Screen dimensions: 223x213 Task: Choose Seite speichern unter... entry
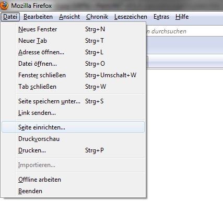click(x=73, y=101)
